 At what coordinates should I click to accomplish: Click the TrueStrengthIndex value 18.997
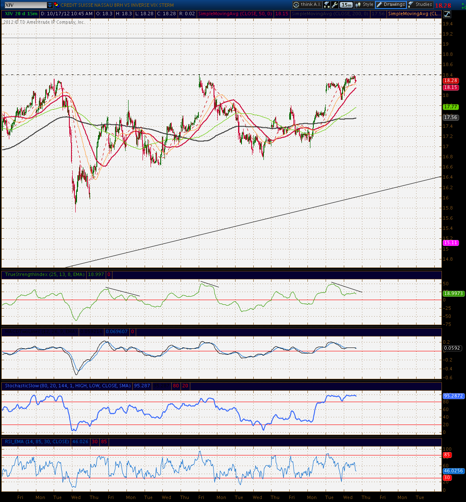(96, 274)
